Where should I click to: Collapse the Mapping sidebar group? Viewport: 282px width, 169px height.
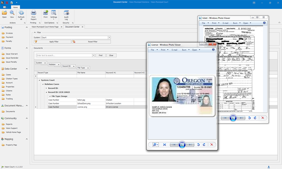point(27,139)
